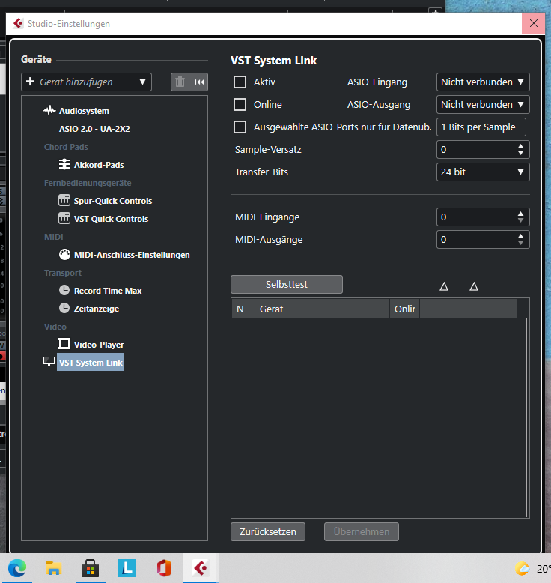Click the Zeitanzeige clock icon
Screen dimensions: 551x583
click(64, 308)
